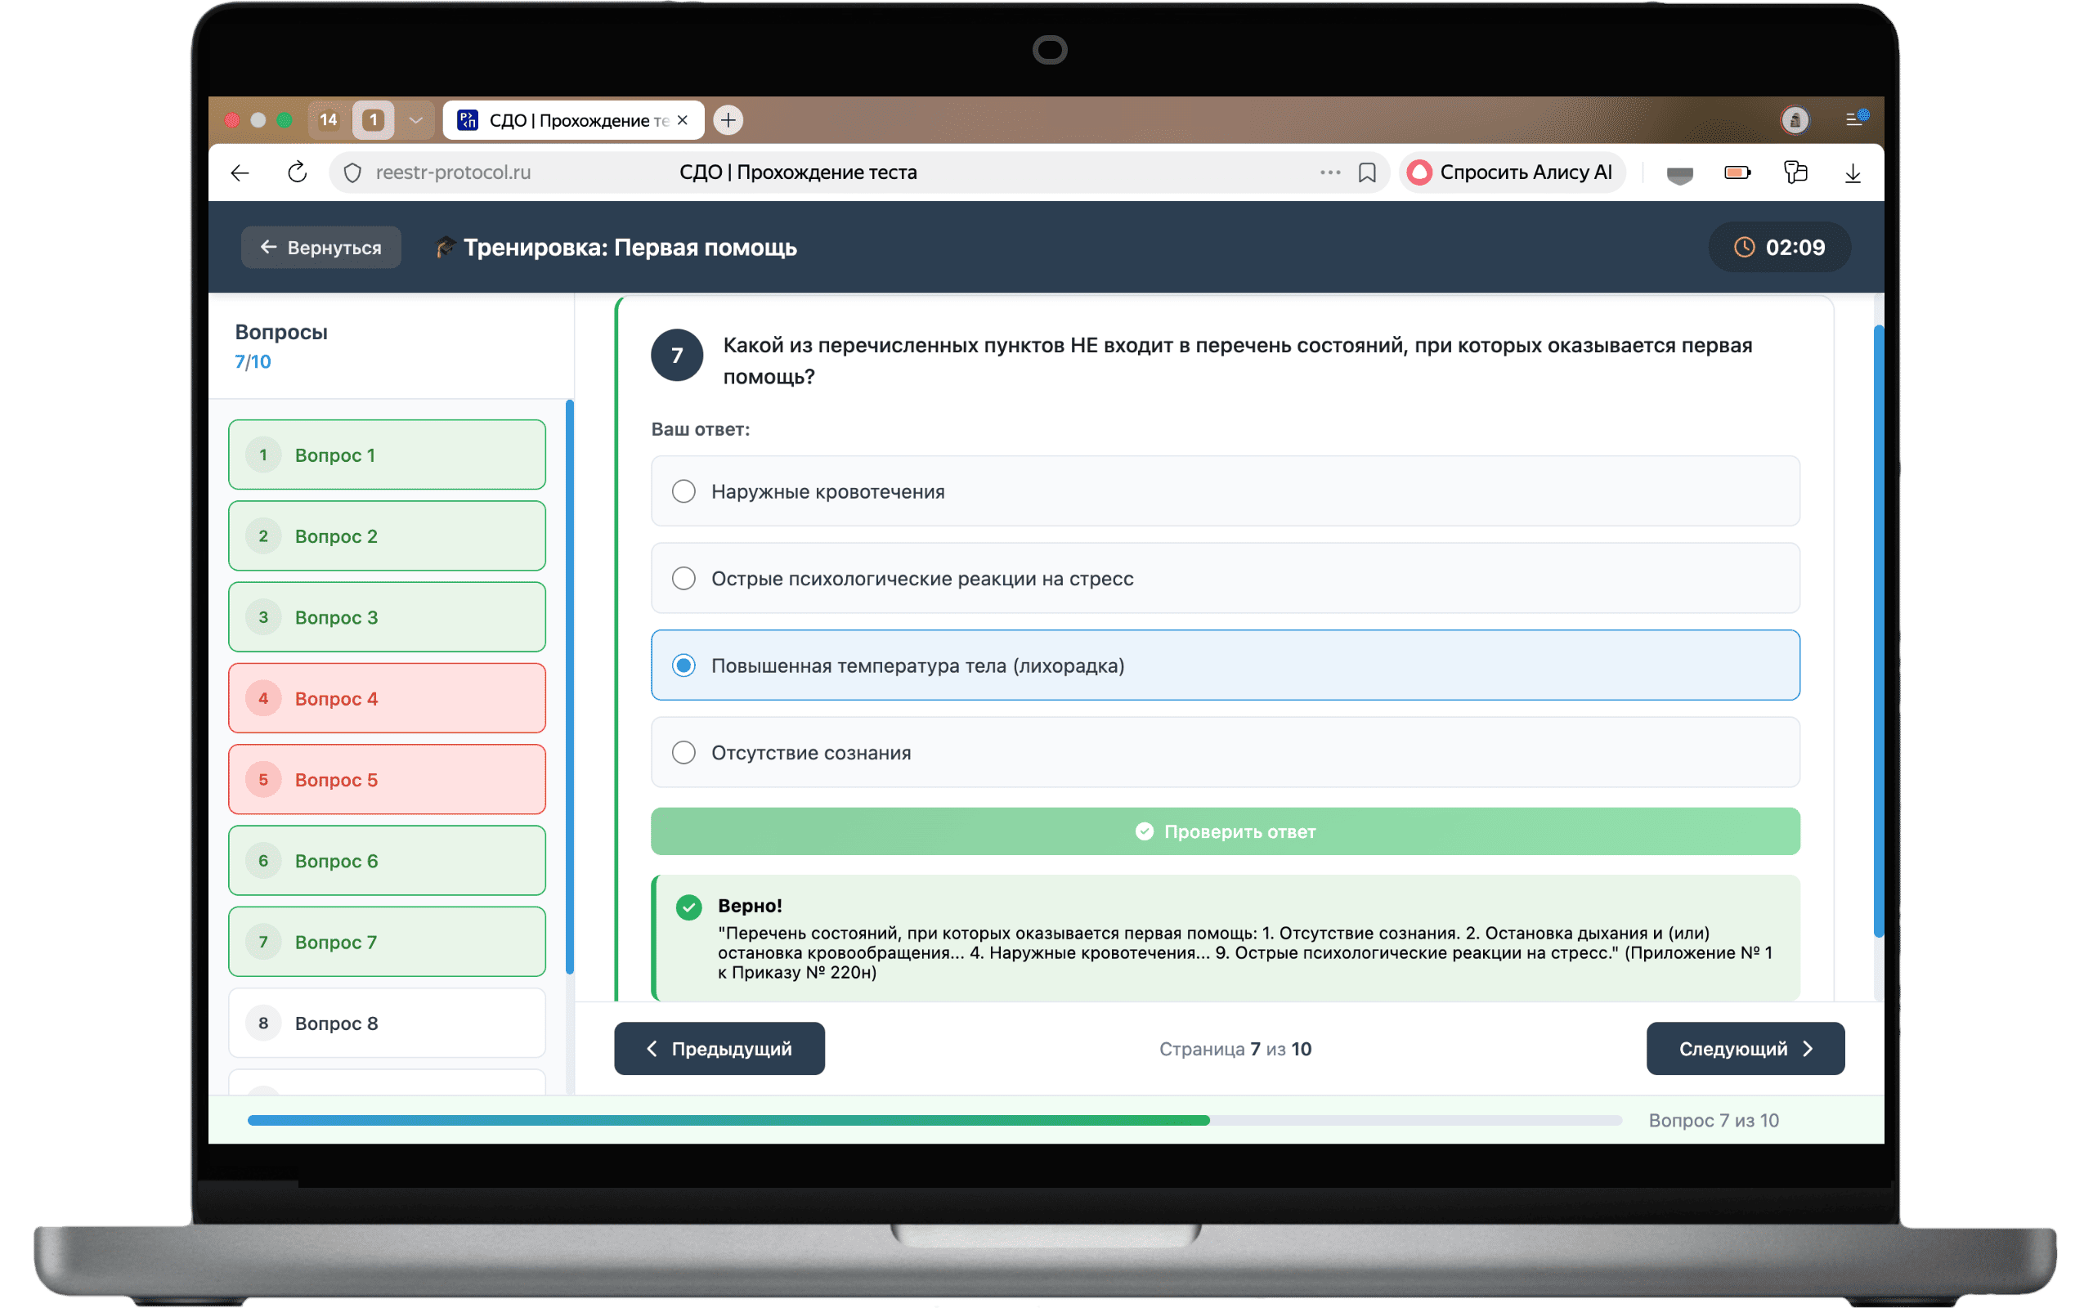Open Вопрос 2 in sidebar
Screen dimensions: 2093x1308
[x=387, y=536]
